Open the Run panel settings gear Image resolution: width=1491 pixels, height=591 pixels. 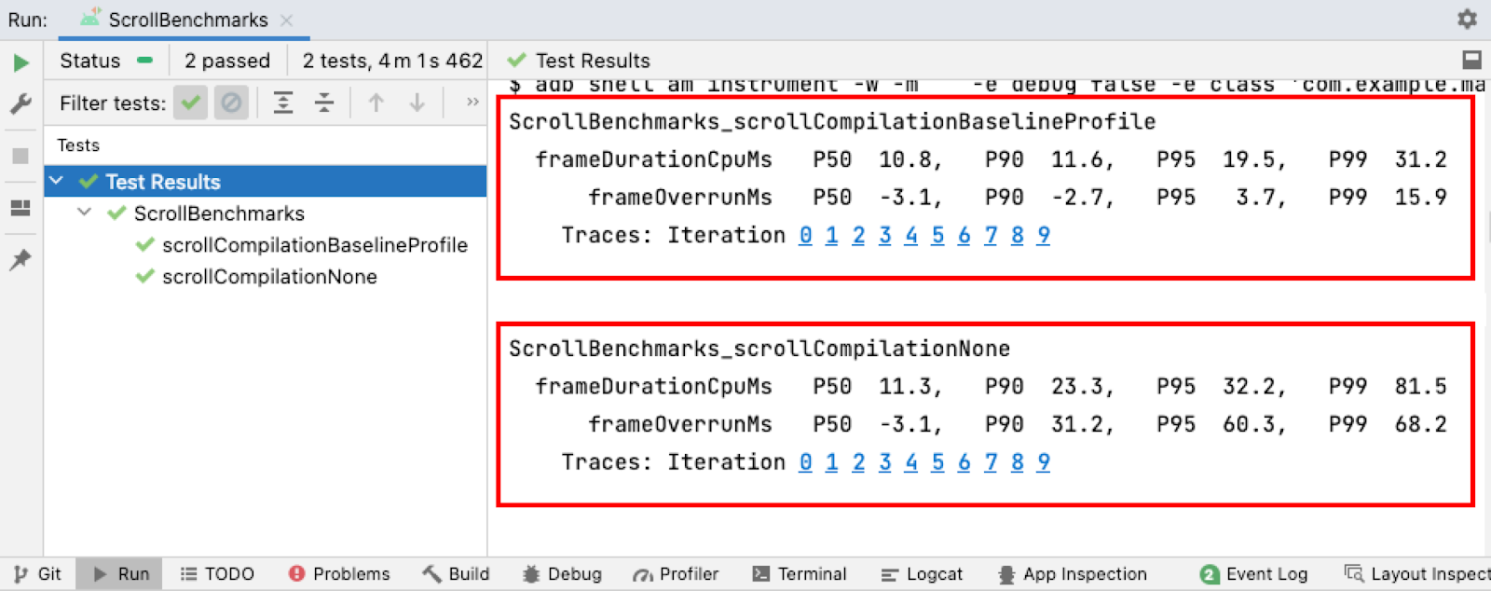[x=1468, y=19]
